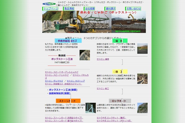Click the ボックストーン banner image

[x=94, y=22]
